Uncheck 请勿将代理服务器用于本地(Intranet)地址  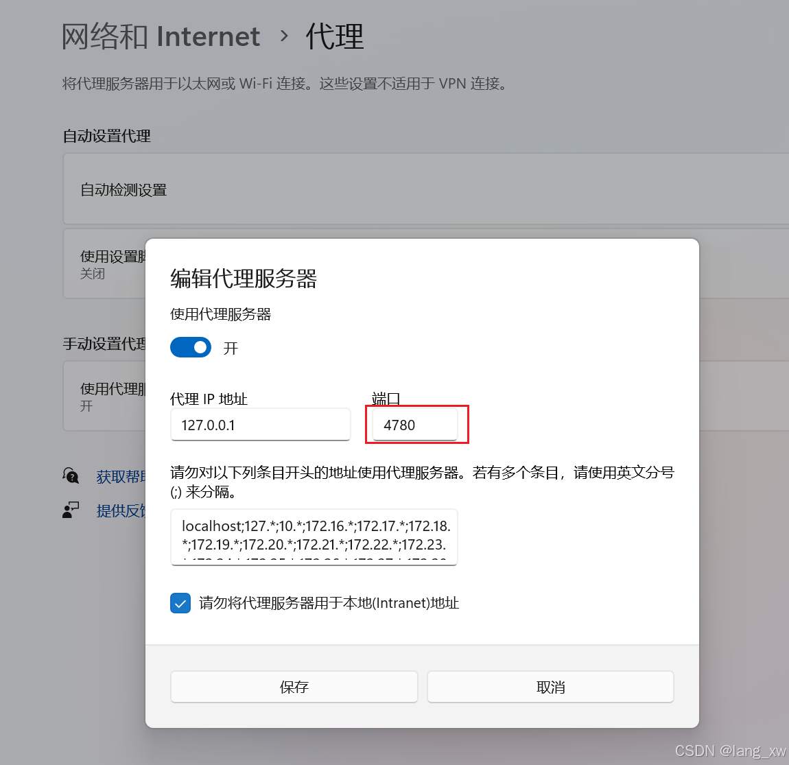pos(180,603)
